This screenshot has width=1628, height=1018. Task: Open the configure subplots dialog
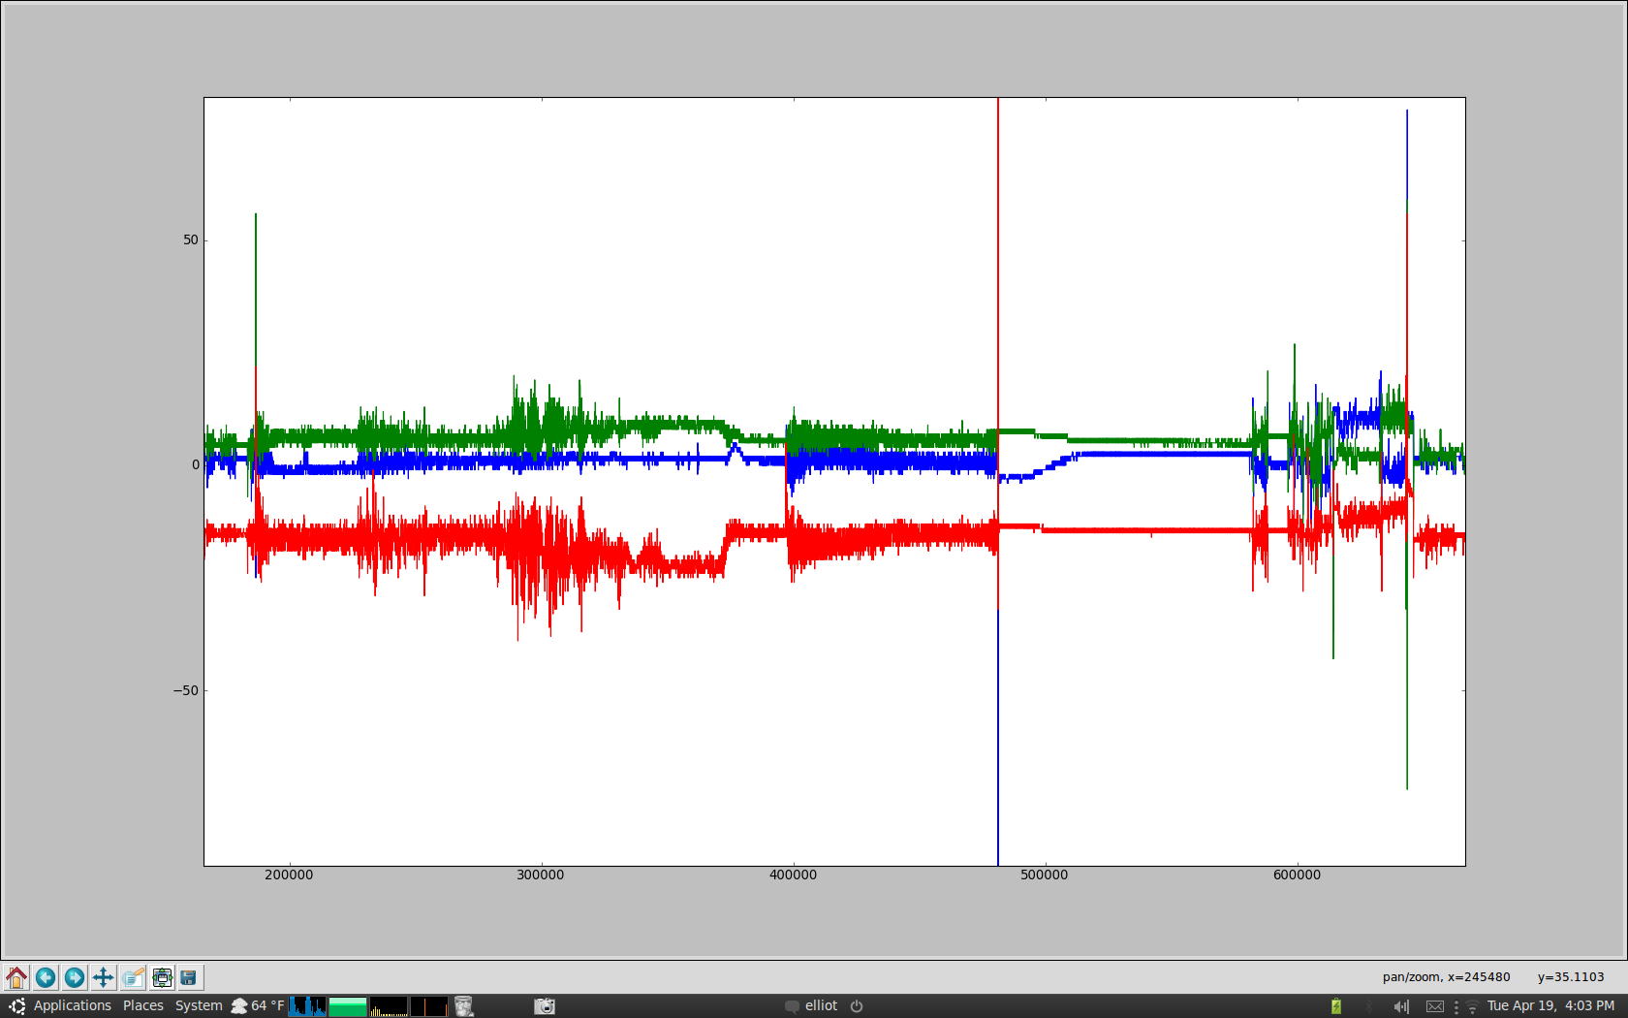pos(163,977)
